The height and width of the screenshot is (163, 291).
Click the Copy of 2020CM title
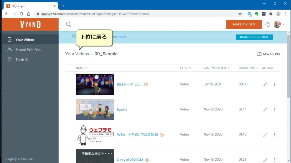pos(130,160)
